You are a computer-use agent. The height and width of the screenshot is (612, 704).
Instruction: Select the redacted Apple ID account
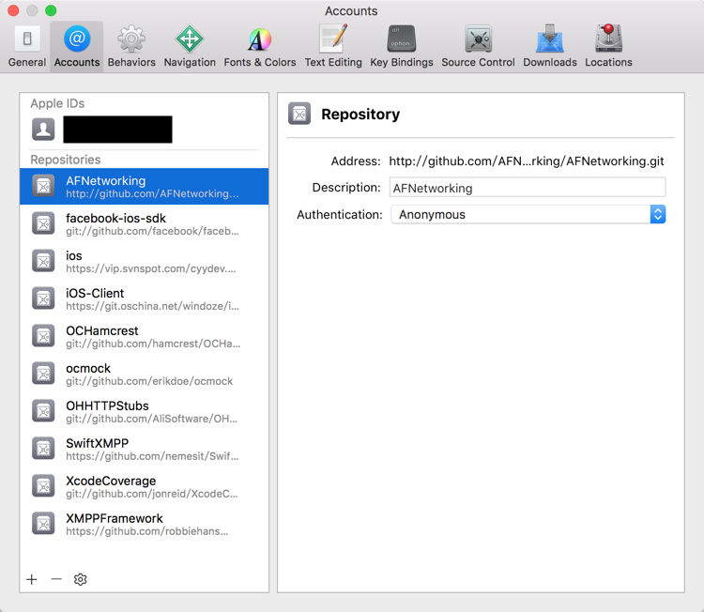tap(117, 130)
